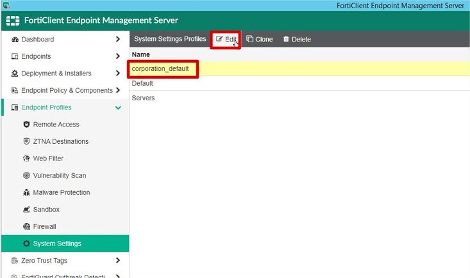Expand the Dashboard menu chevron
This screenshot has width=470, height=278.
click(118, 39)
